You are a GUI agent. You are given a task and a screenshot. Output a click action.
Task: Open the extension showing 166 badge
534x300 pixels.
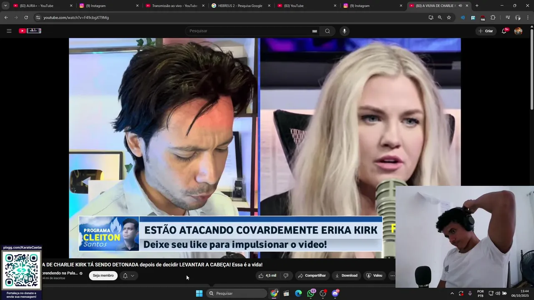(x=483, y=18)
